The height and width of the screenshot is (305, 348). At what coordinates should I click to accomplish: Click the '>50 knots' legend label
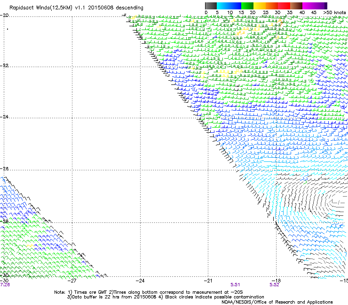pos(334,13)
